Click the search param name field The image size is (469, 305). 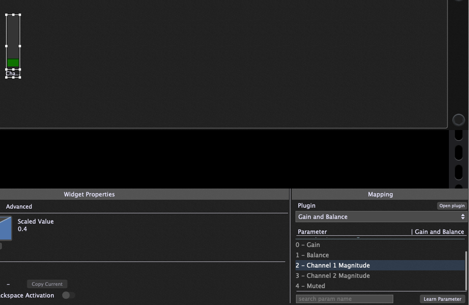coord(344,299)
